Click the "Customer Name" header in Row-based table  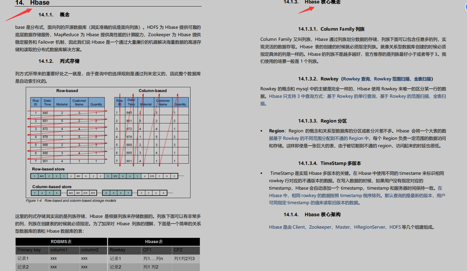point(79,102)
